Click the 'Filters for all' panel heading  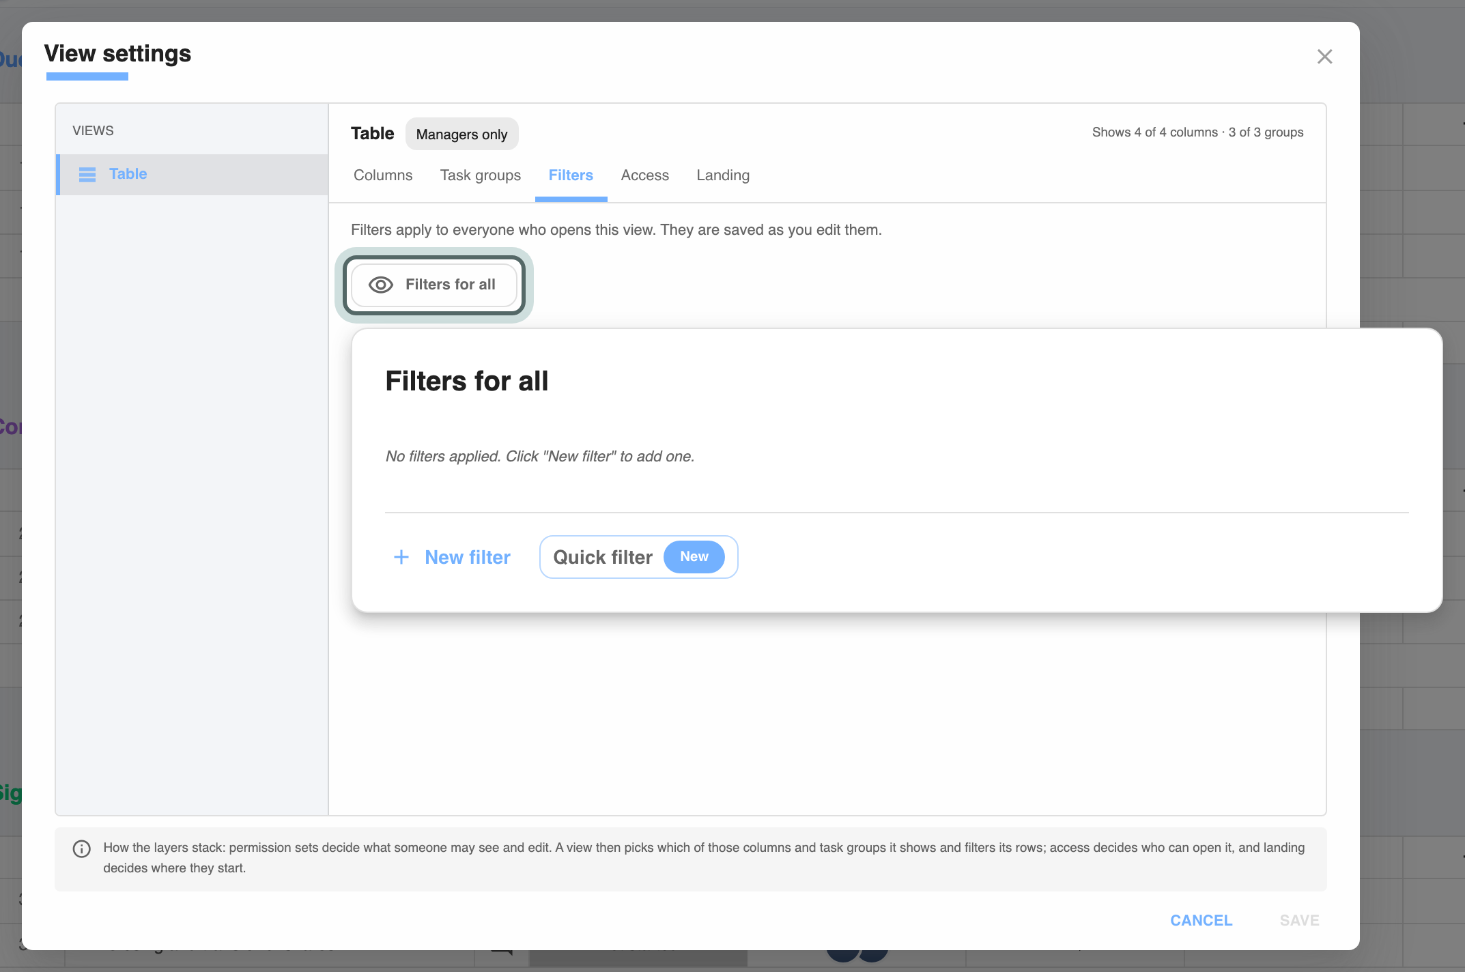[x=467, y=381]
